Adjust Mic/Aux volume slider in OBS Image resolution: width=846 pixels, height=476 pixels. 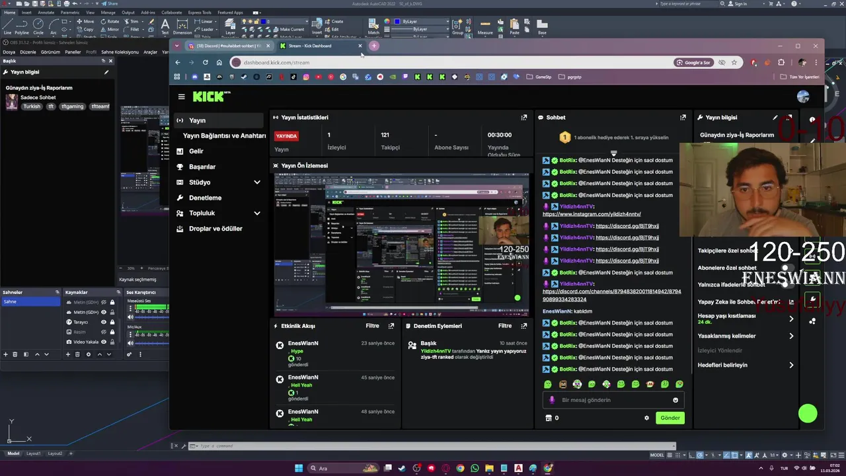[x=152, y=342]
